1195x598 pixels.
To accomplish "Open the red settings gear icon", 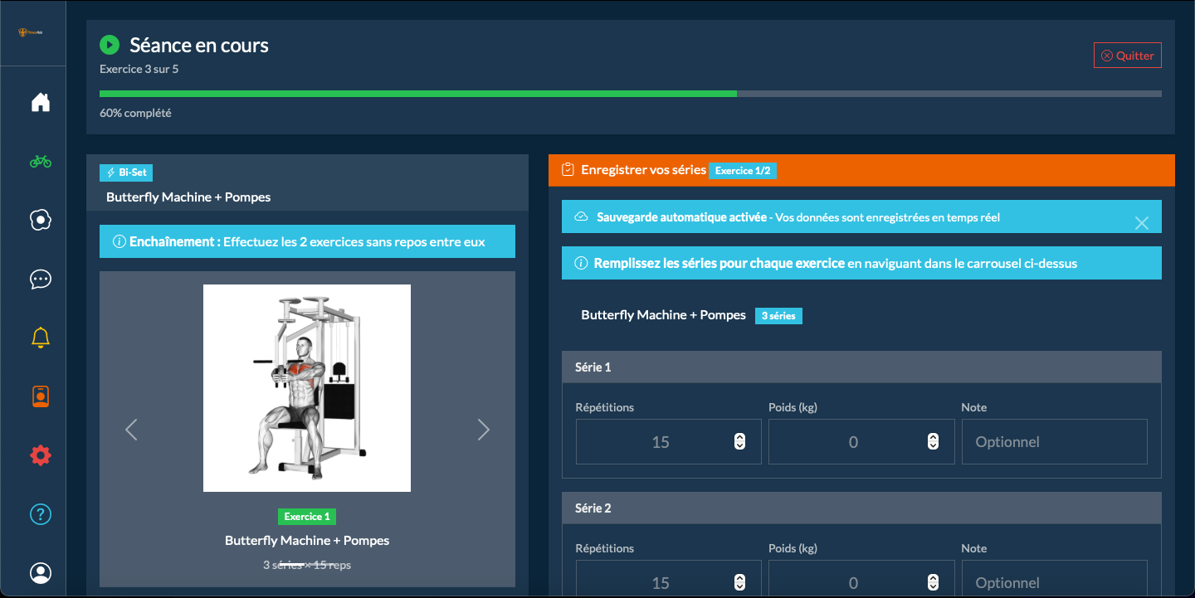I will (x=41, y=455).
